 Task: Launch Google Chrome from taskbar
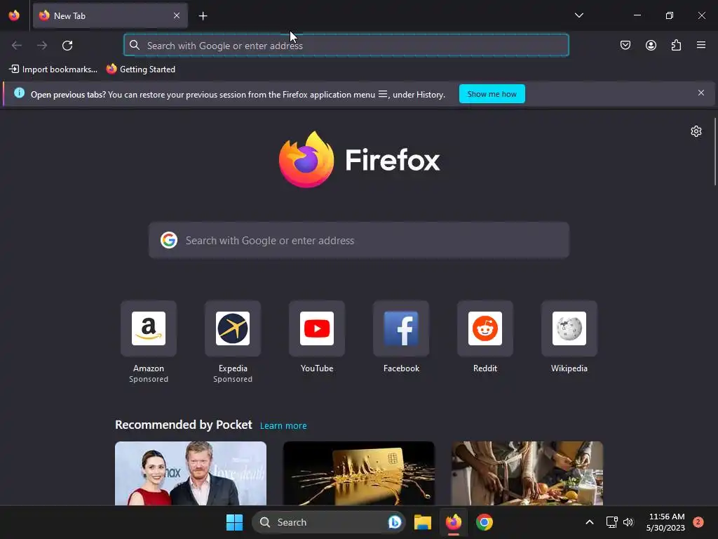pos(484,522)
